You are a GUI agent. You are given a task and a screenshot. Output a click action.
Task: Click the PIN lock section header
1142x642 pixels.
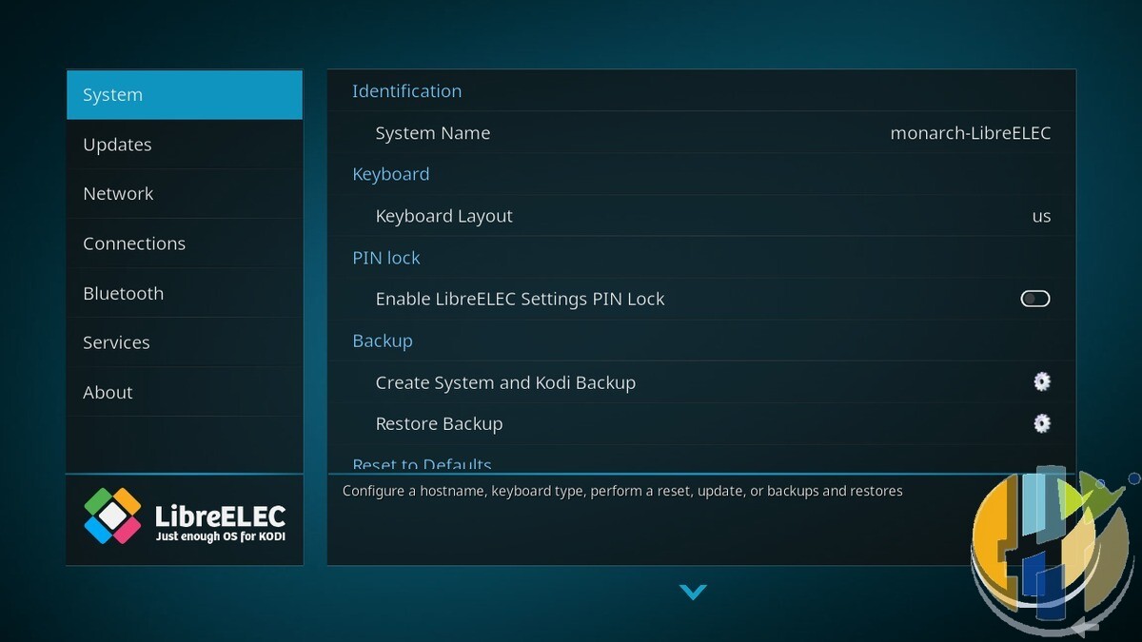tap(385, 258)
